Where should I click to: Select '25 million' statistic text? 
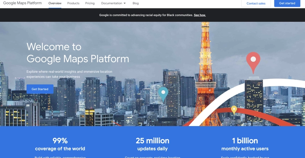[x=152, y=141]
